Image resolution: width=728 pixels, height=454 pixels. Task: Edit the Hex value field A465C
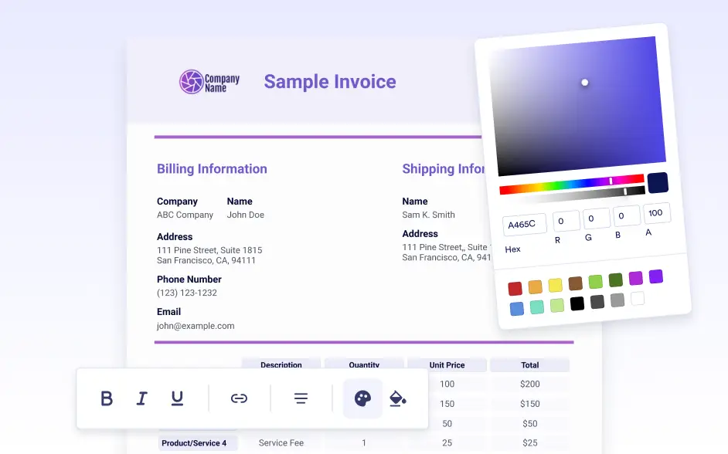(524, 225)
